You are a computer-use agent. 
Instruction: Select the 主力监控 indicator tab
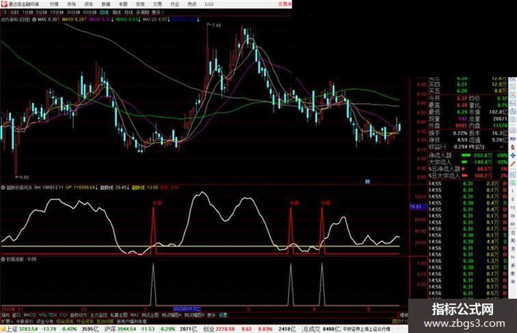point(98,315)
